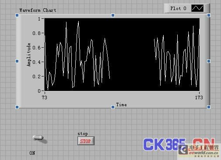Click the x-axis maximum value 173
Viewport: 221px width, 160px height.
coord(199,97)
